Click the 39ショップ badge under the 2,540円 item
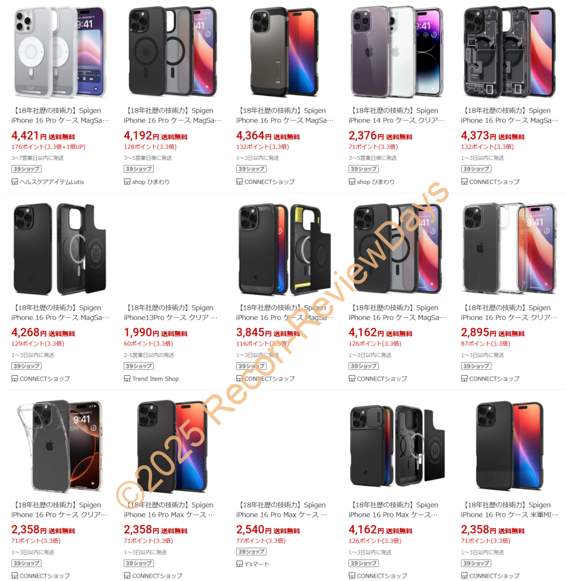 (x=251, y=551)
